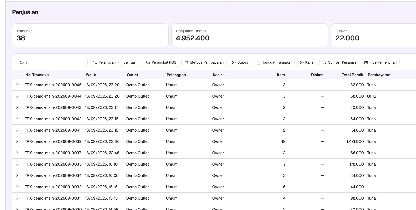This screenshot has height=210, width=416.
Task: Open the Metode Pembayaran filter
Action: [x=204, y=62]
